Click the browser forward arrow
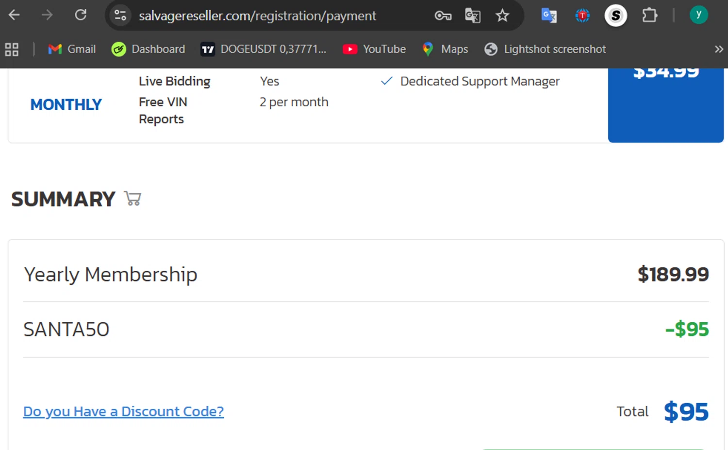The image size is (728, 450). point(47,15)
